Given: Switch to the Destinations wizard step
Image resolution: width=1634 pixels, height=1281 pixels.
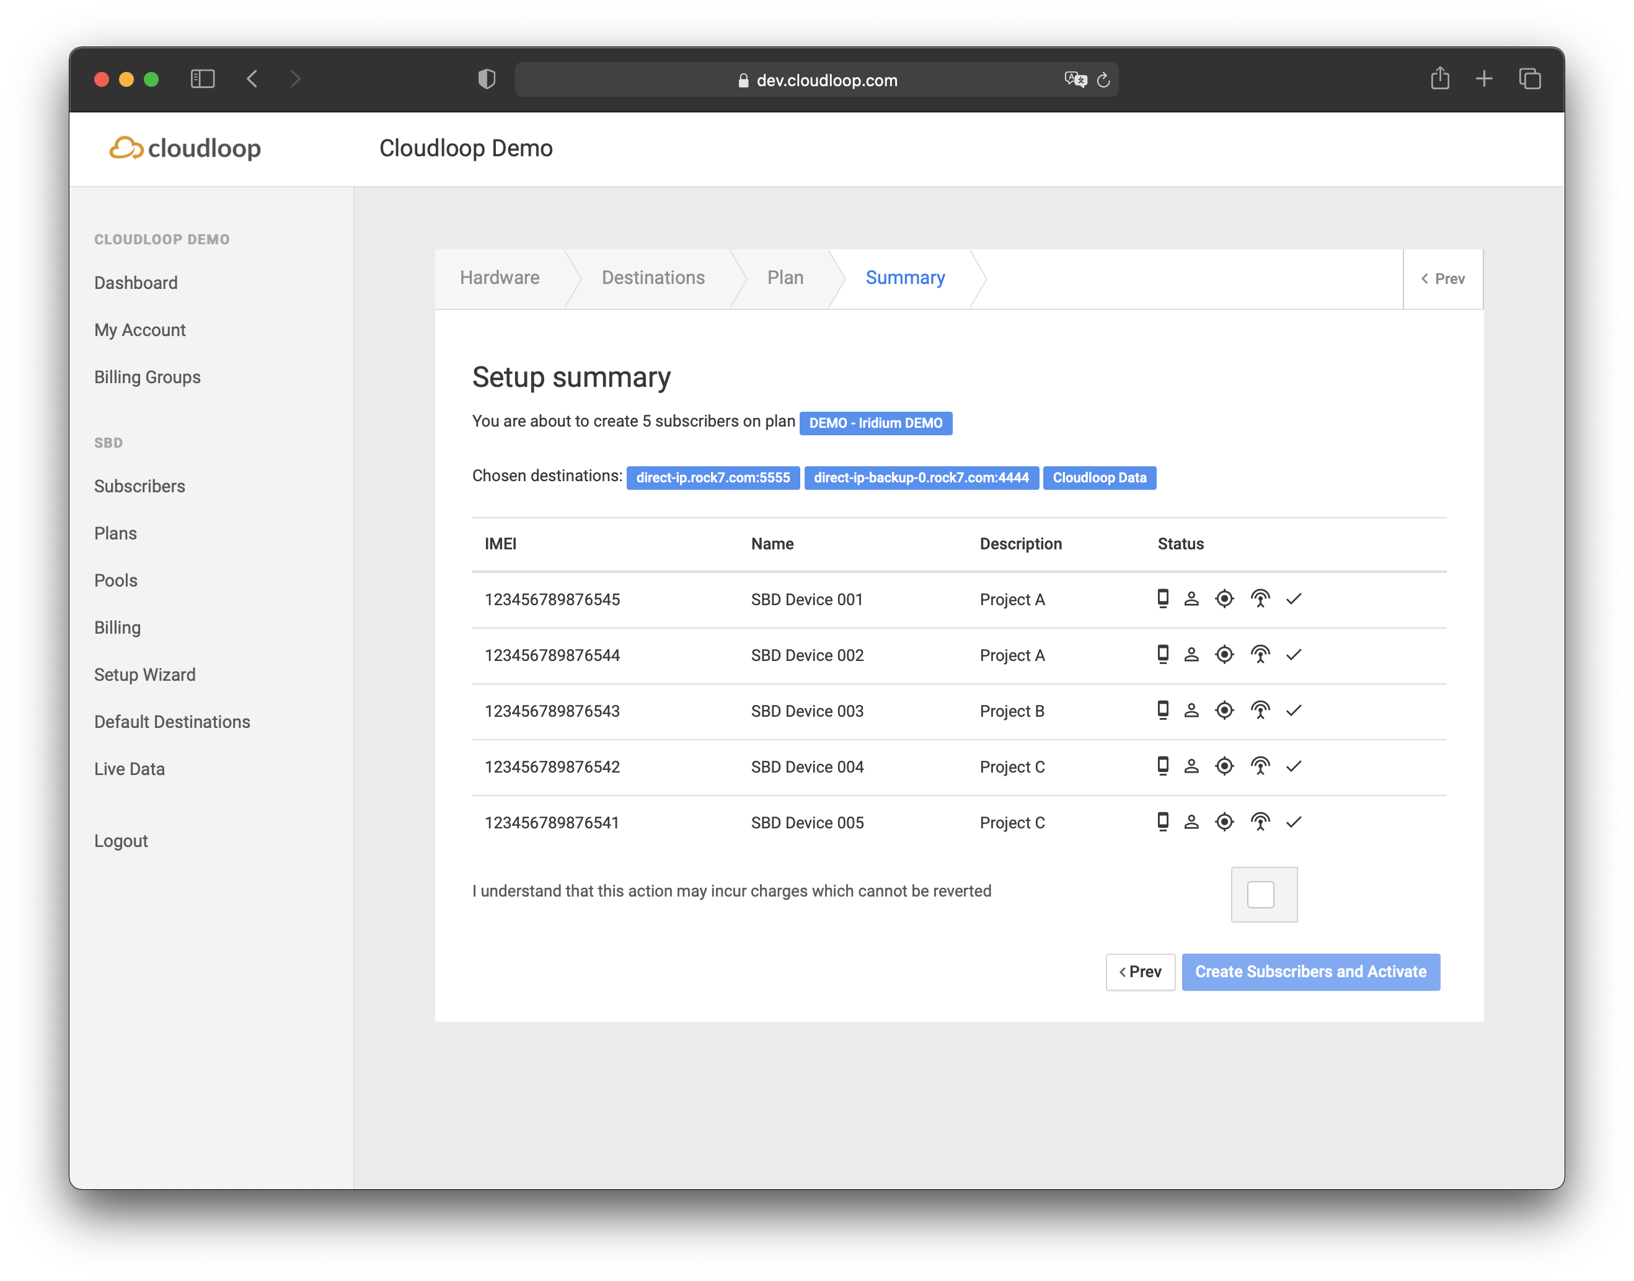Looking at the screenshot, I should (652, 278).
